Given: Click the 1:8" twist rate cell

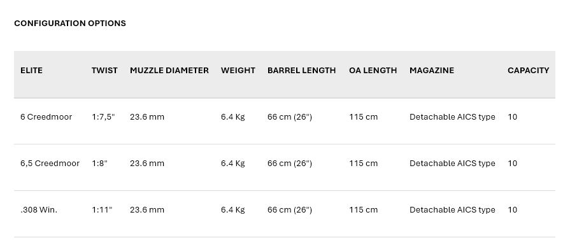Looking at the screenshot, I should (99, 164).
